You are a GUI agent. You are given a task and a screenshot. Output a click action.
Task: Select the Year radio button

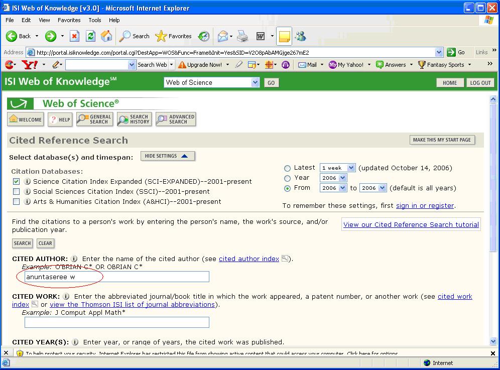[x=287, y=178]
